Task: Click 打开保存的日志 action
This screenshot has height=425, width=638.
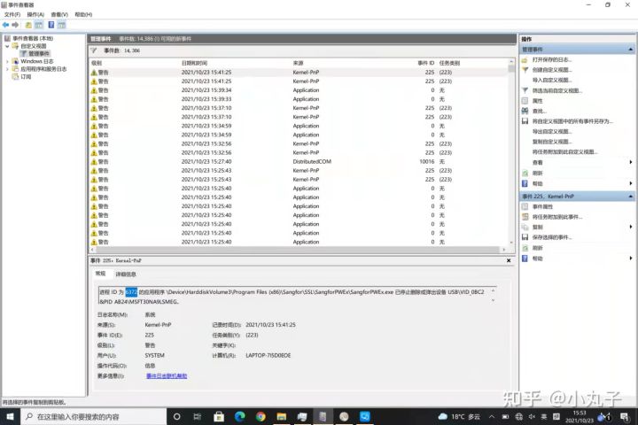Action: click(551, 60)
